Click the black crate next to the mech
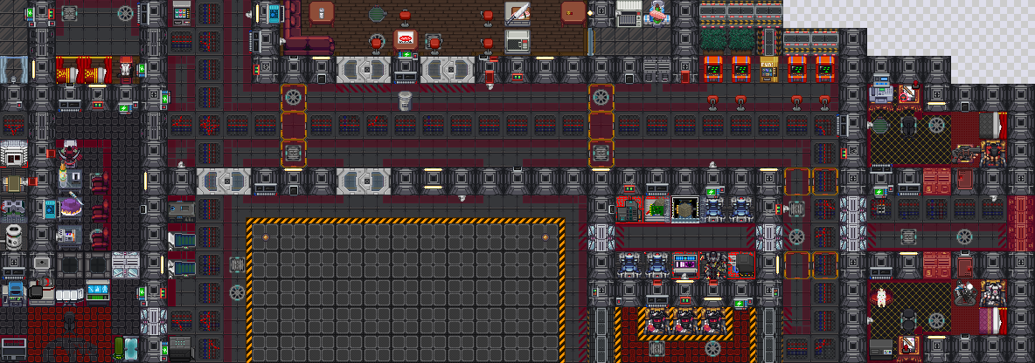This screenshot has height=363, width=1035. (742, 265)
